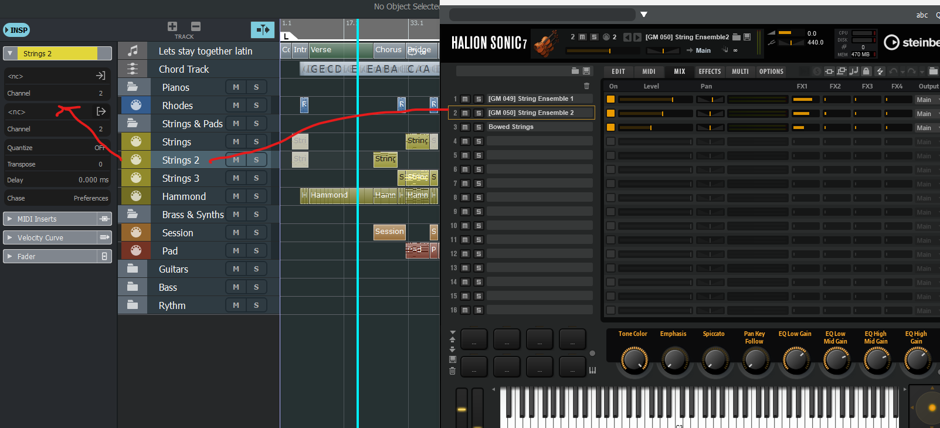The image size is (940, 428).
Task: Click the Session event in the timeline
Action: 390,232
